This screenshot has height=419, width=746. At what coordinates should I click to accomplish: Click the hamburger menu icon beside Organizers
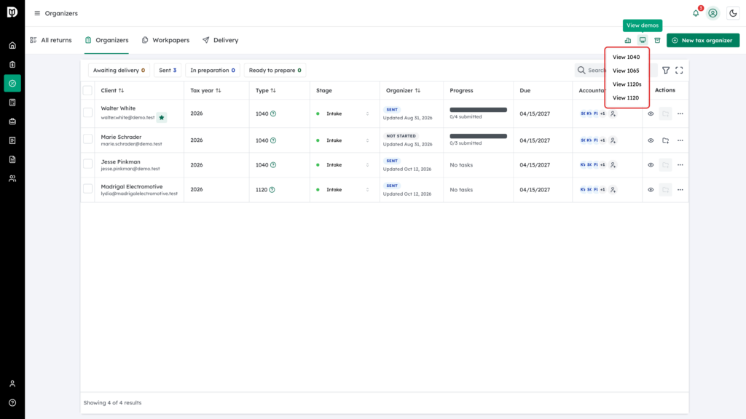point(37,13)
